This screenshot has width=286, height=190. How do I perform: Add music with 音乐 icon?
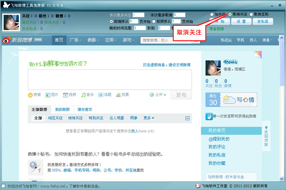tap(83, 95)
